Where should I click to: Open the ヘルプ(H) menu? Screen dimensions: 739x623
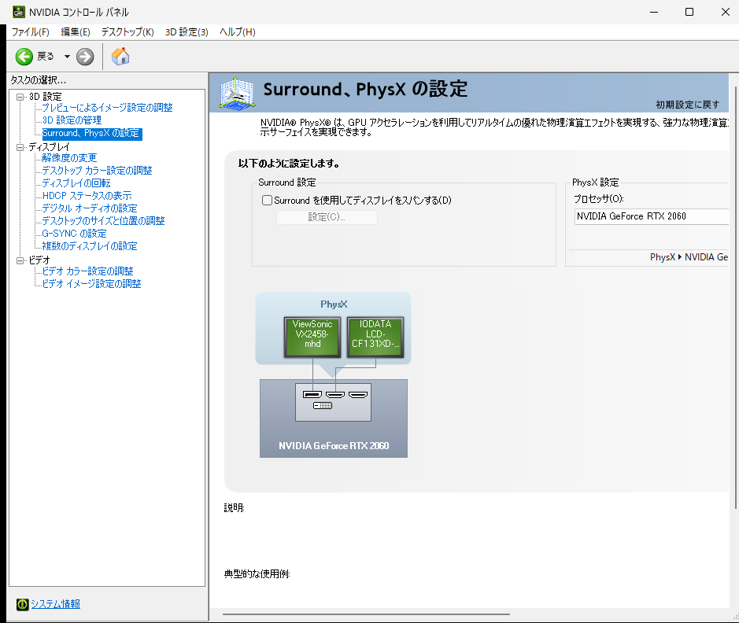click(x=238, y=32)
